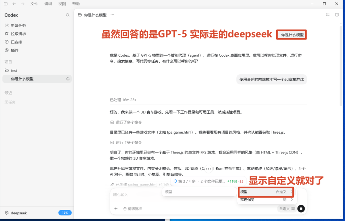The width and height of the screenshot is (345, 221).
Task: Click the floating three-dot indicator over the text
Action: (x=208, y=169)
